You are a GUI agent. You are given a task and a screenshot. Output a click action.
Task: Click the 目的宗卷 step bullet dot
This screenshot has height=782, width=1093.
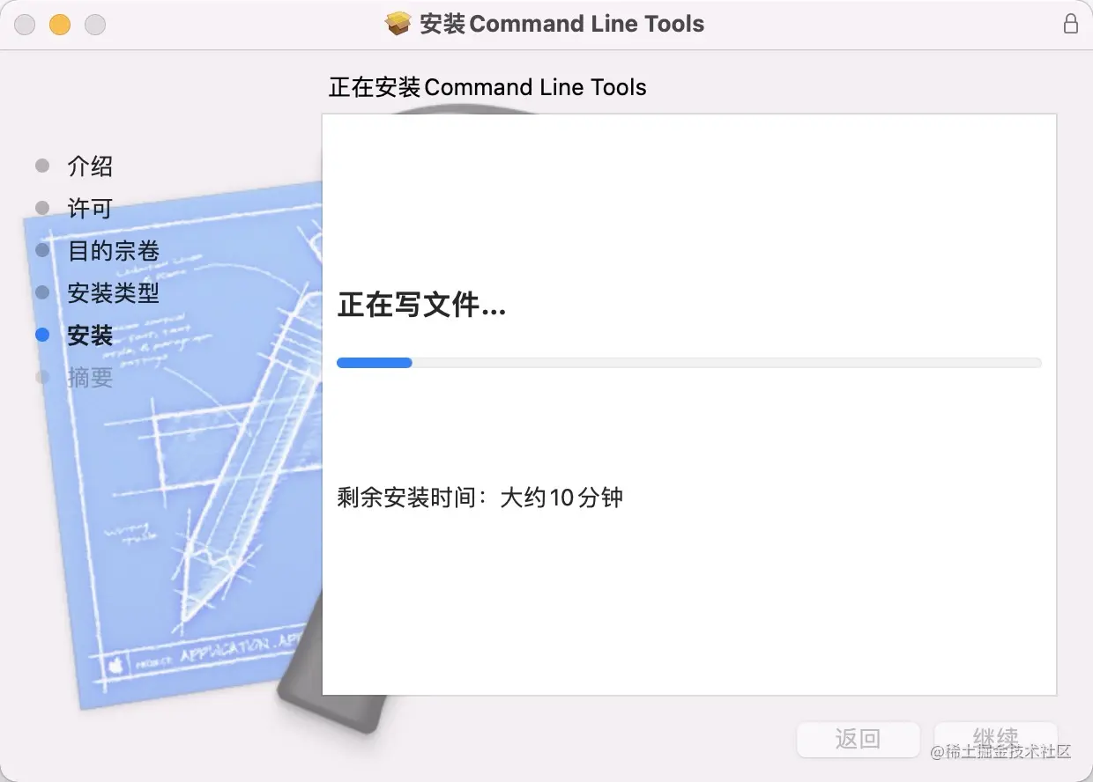(42, 250)
